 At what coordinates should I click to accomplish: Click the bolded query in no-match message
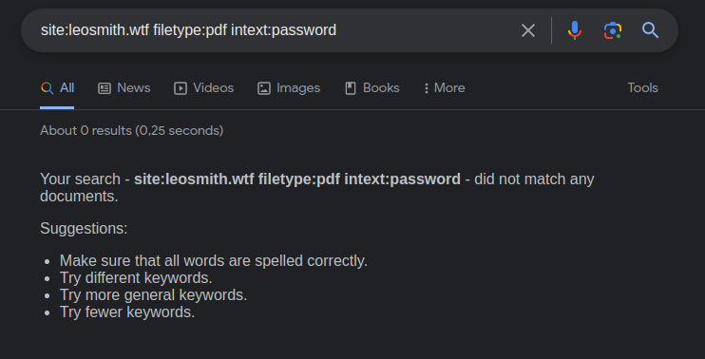[297, 179]
